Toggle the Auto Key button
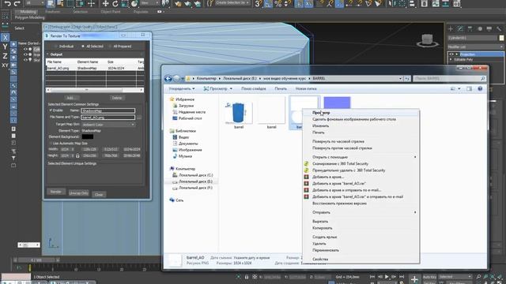 pos(429,277)
